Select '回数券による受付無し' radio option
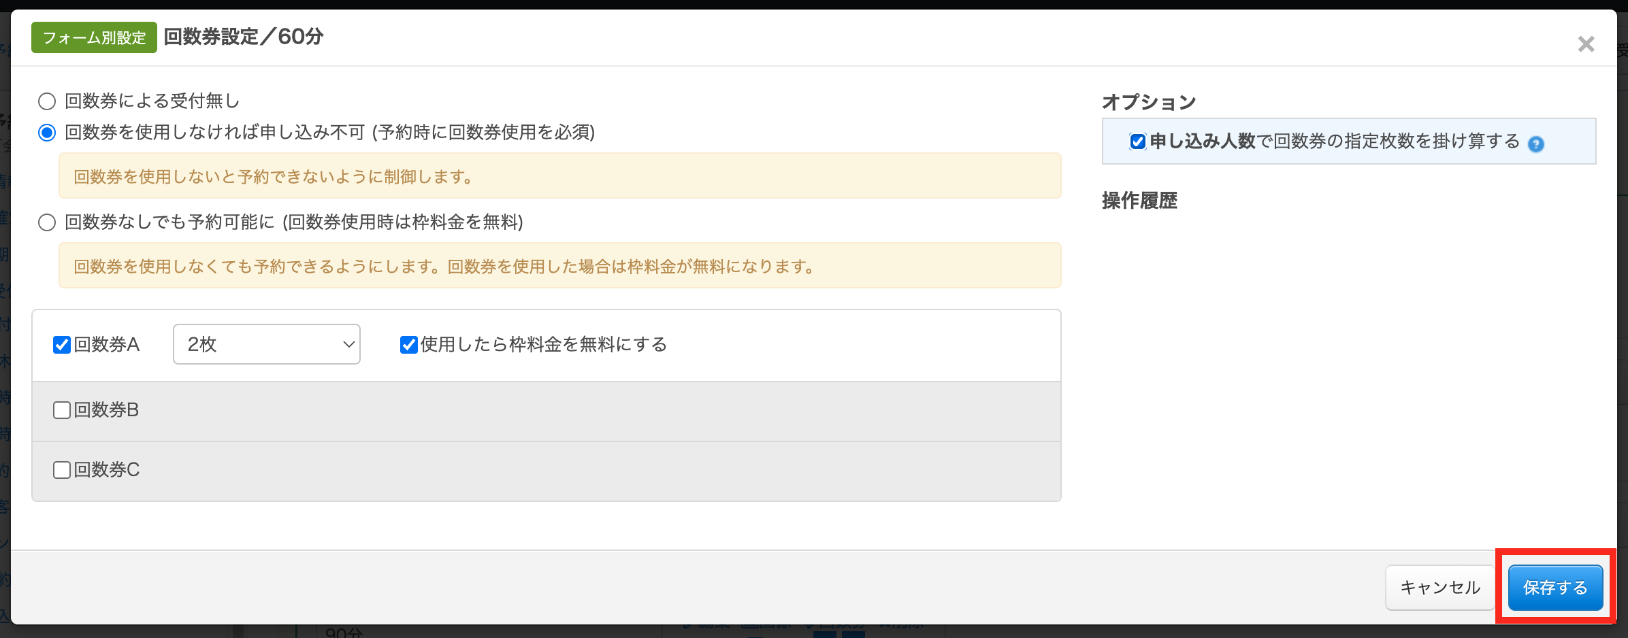1628x638 pixels. tap(47, 102)
